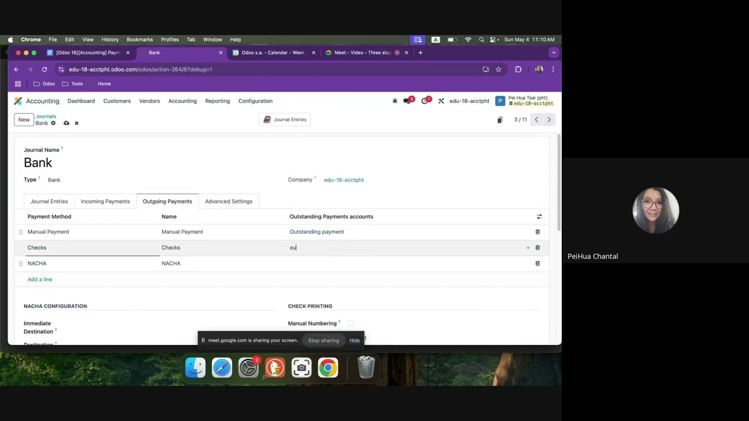The image size is (749, 421).
Task: Open the Configuration menu
Action: [255, 101]
